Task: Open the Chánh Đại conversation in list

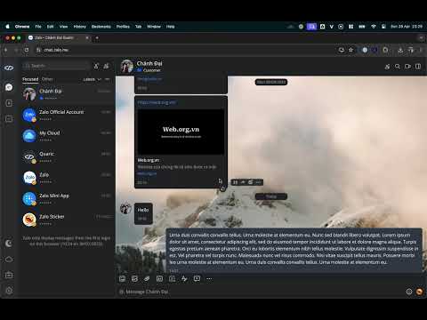Action: [x=68, y=94]
